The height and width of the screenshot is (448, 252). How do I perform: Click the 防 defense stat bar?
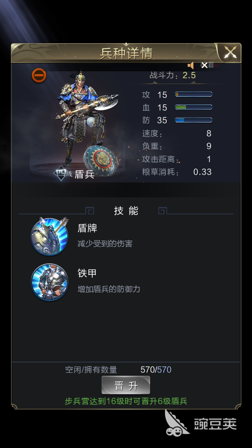(193, 120)
